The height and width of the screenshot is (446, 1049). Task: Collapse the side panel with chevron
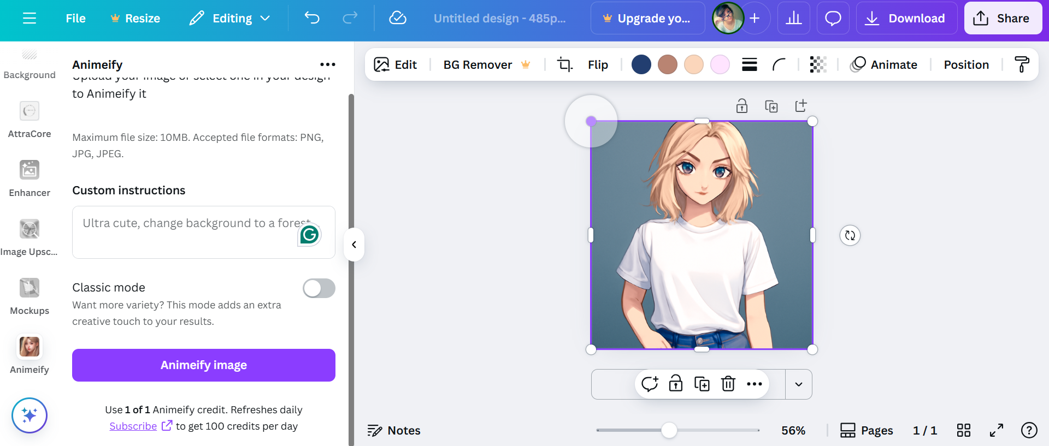click(354, 245)
